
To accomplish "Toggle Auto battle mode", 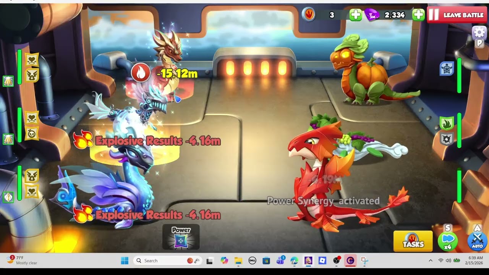I will (477, 241).
